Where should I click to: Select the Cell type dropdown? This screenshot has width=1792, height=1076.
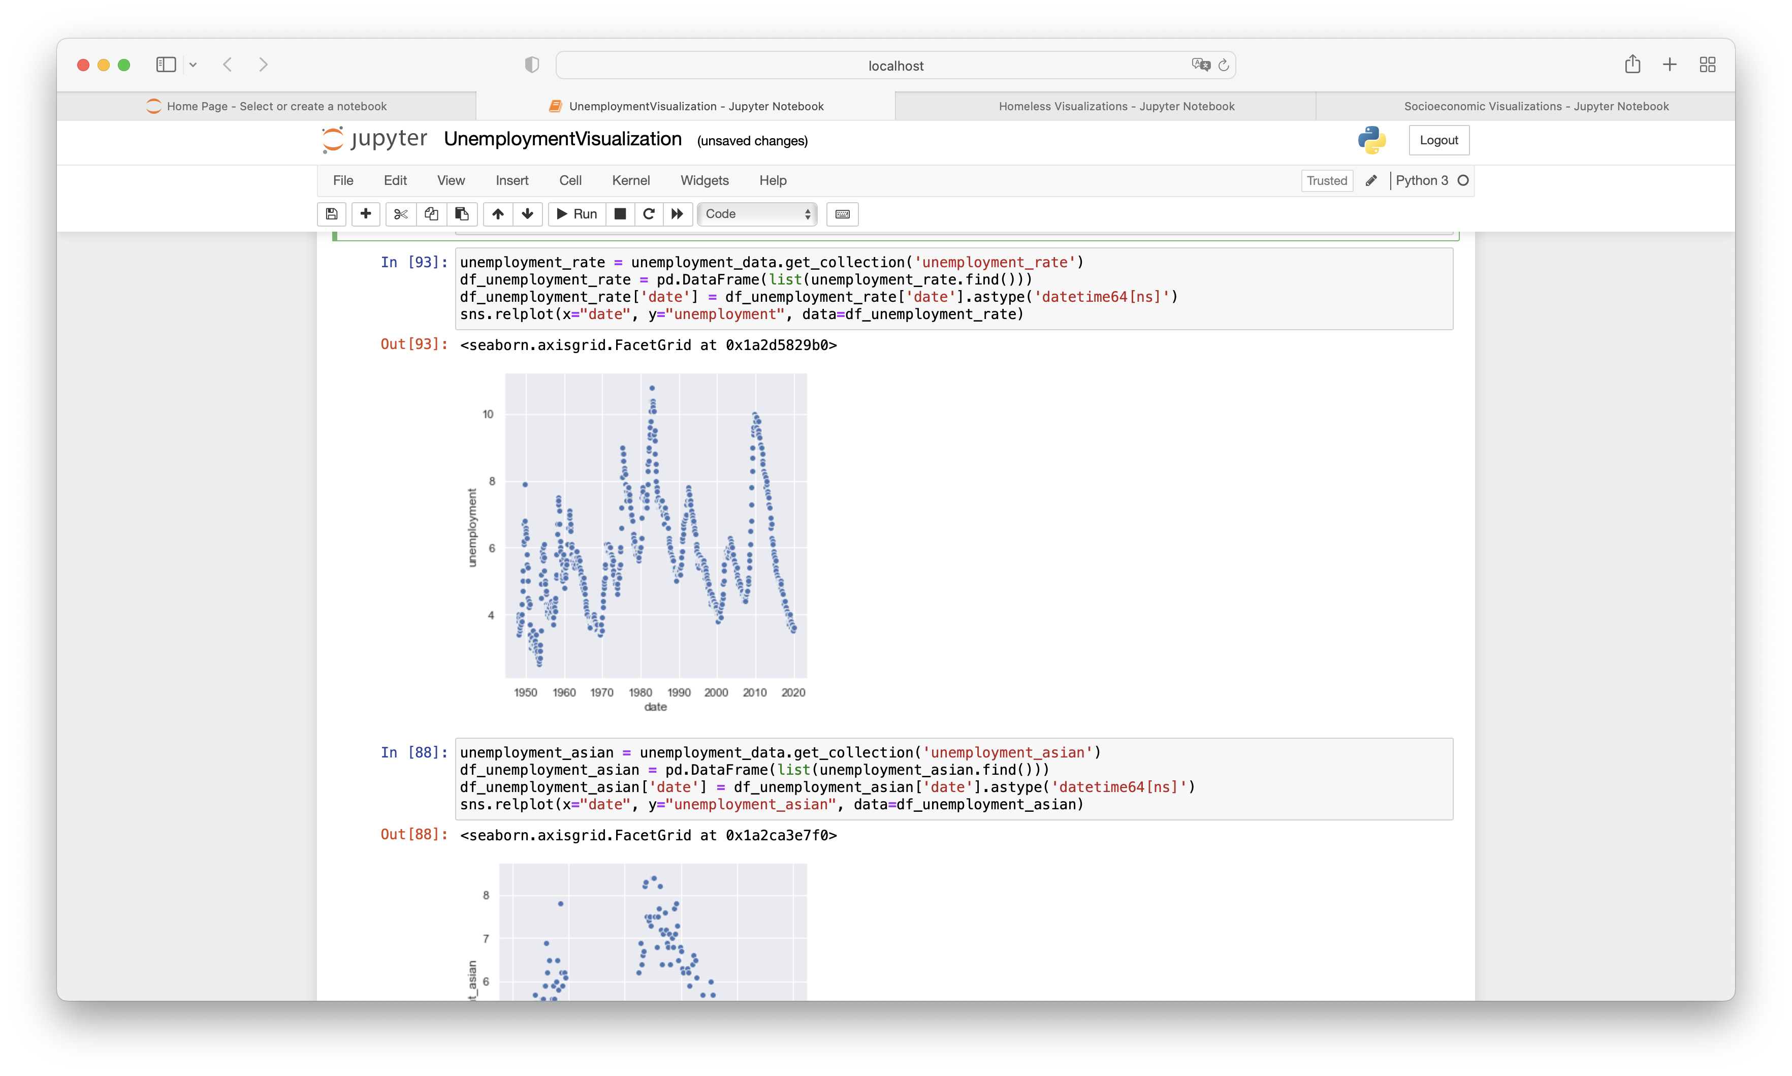(756, 214)
